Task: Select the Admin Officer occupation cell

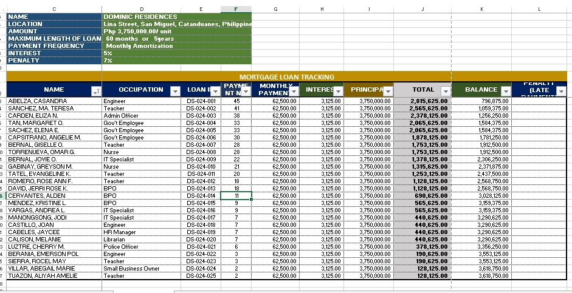Action: click(142, 116)
